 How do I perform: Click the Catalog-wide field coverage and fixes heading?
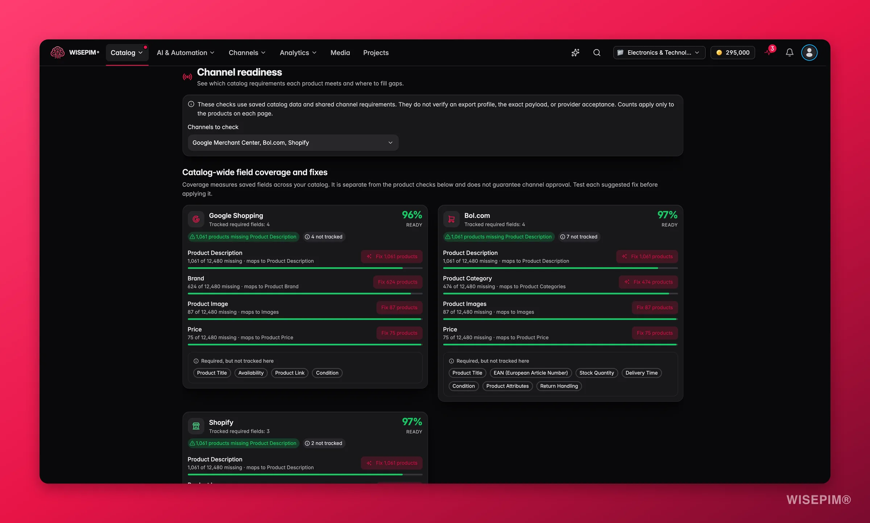tap(255, 172)
